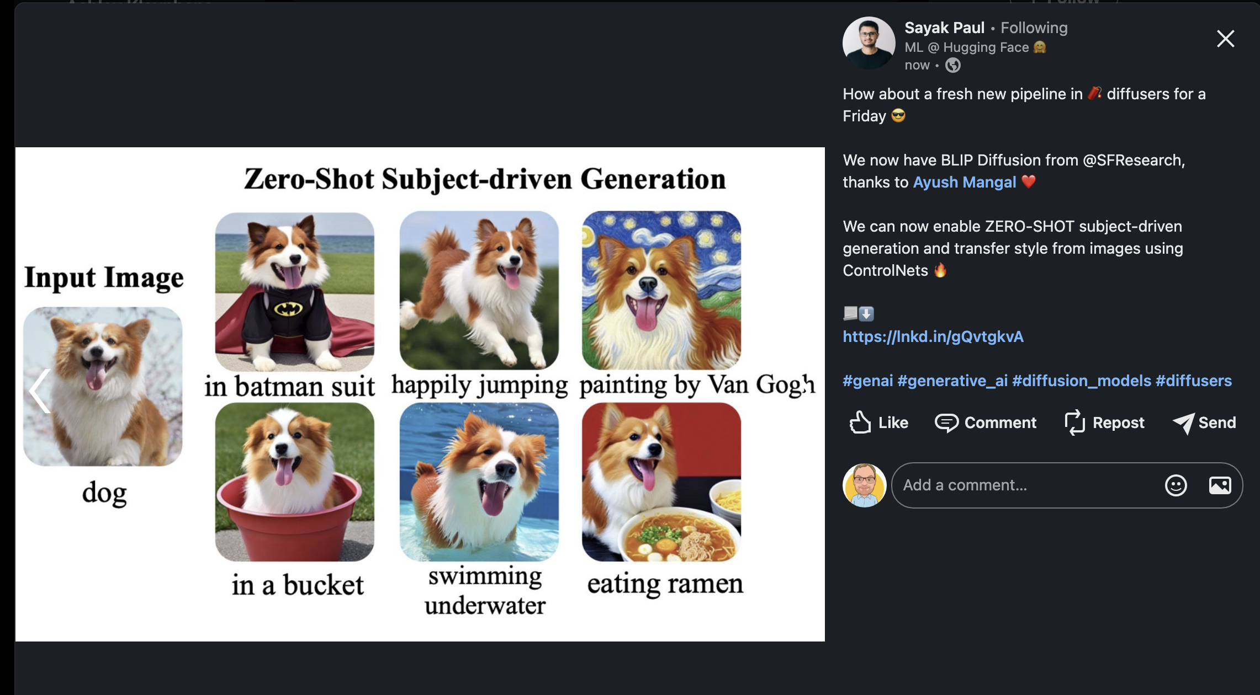Close the image viewer with X
This screenshot has width=1260, height=695.
click(x=1225, y=39)
